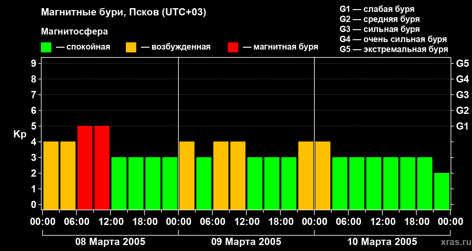Click the shortest green bar ending 10 March
The width and height of the screenshot is (472, 251).
[441, 191]
